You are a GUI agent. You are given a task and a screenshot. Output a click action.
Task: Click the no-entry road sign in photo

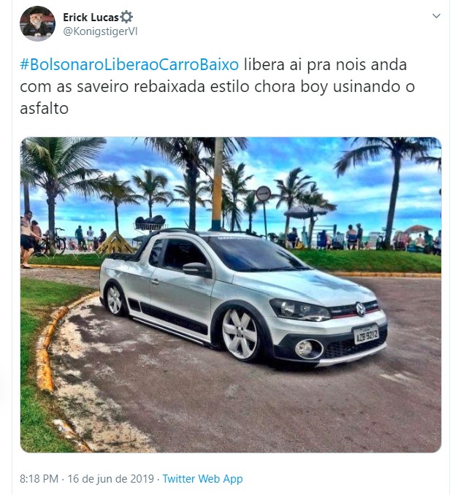point(264,193)
